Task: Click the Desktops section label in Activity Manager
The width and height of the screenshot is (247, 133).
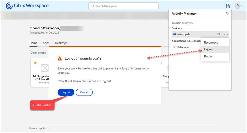Action: [x=177, y=28]
